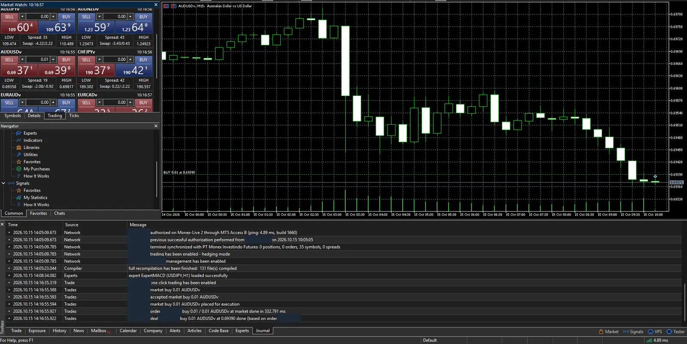Open the CHFJPYv volume dropdown arrow

tap(99, 60)
